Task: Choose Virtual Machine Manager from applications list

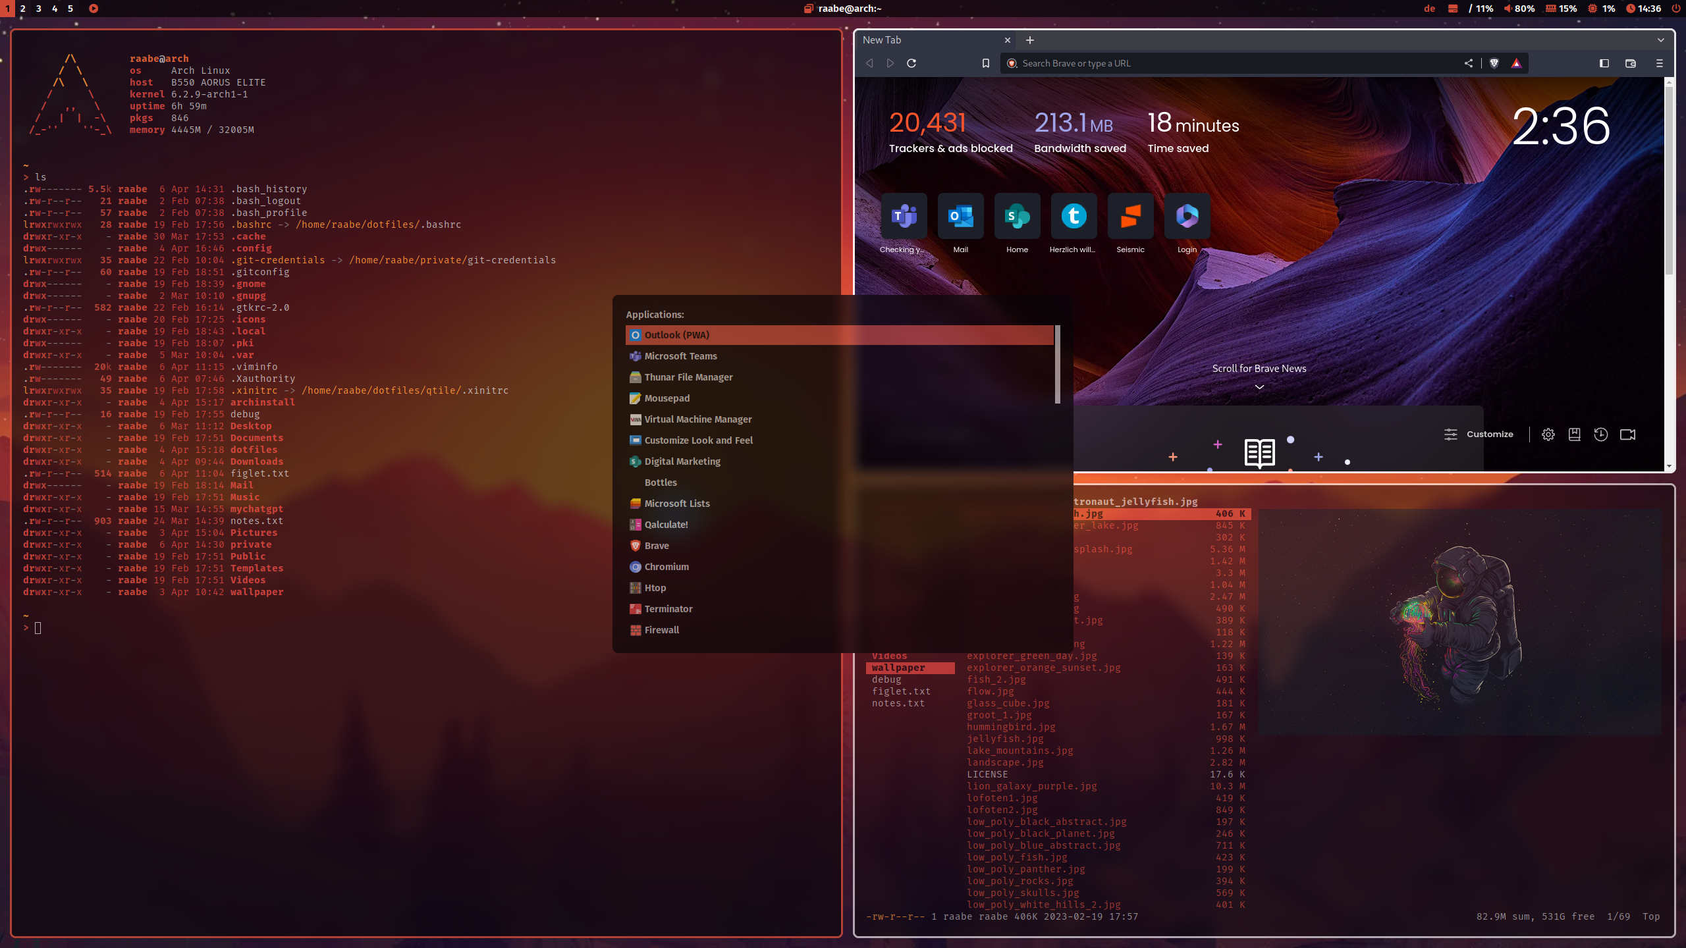Action: click(x=697, y=419)
